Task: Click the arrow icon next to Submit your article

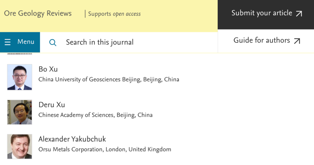Action: (299, 14)
